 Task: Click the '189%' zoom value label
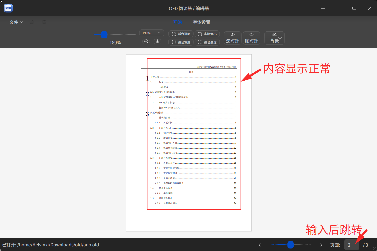115,43
